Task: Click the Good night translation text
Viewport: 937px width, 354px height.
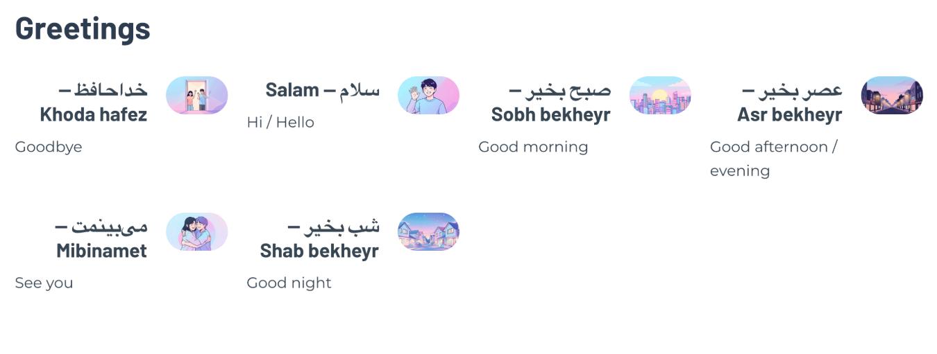Action: (x=289, y=283)
